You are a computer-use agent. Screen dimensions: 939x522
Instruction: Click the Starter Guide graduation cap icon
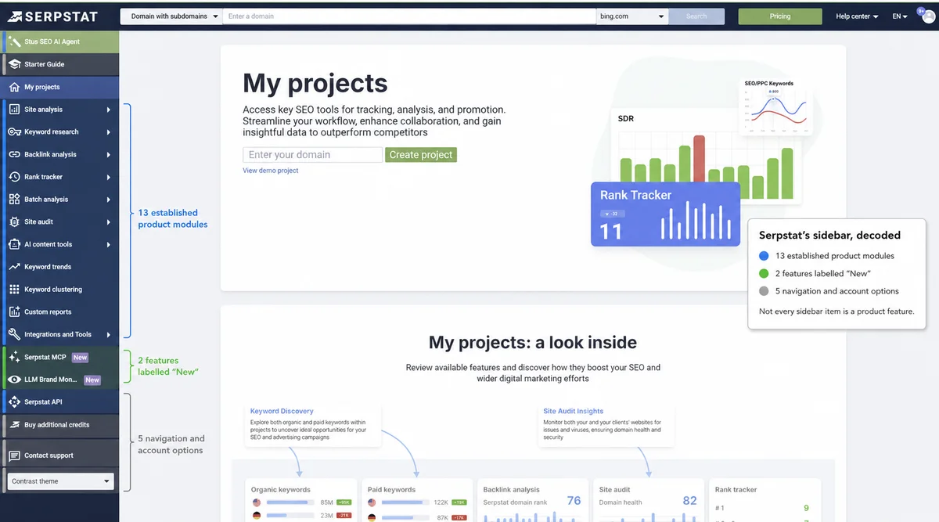(x=14, y=64)
